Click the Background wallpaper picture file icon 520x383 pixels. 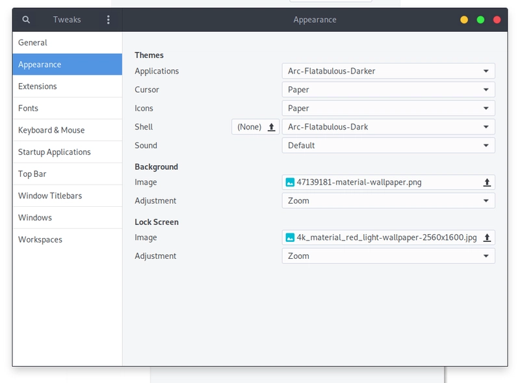click(290, 182)
